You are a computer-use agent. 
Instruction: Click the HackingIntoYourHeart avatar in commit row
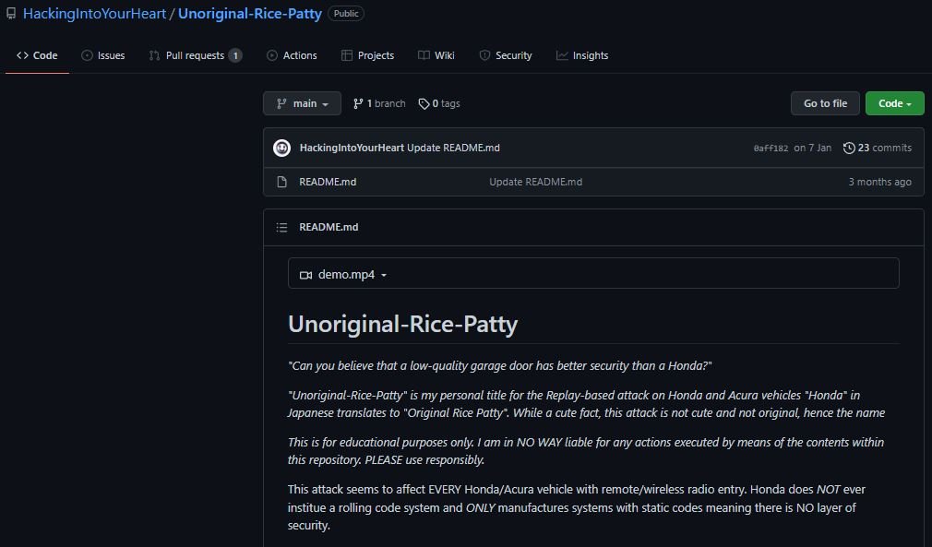[281, 148]
